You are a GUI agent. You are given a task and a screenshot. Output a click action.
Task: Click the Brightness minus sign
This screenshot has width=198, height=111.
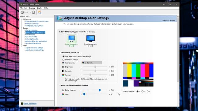pos(81,67)
